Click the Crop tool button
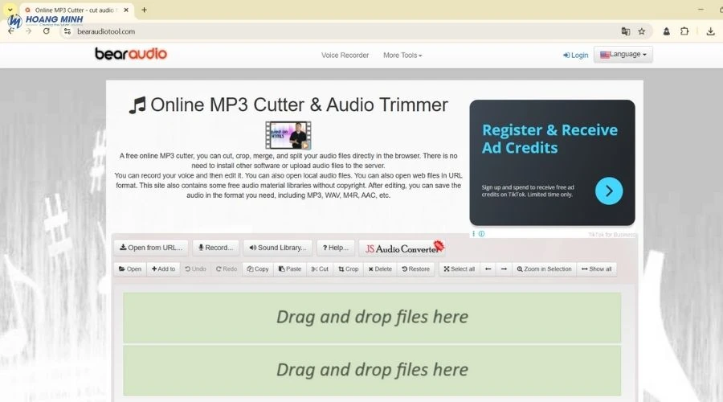The height and width of the screenshot is (402, 723). [x=348, y=269]
